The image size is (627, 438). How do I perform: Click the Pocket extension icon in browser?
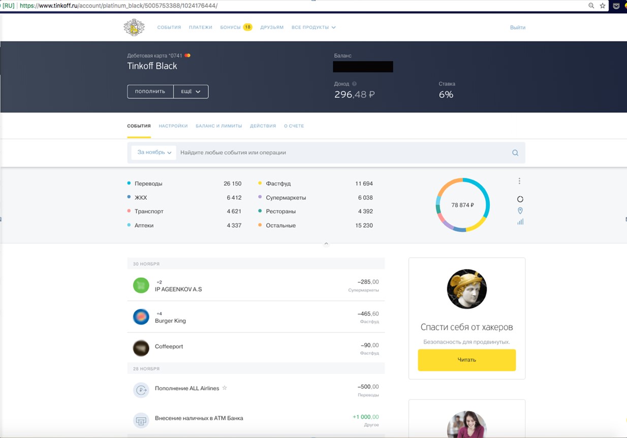pos(616,6)
